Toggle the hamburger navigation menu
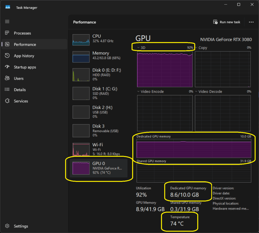This screenshot has height=233, width=259. (7, 21)
